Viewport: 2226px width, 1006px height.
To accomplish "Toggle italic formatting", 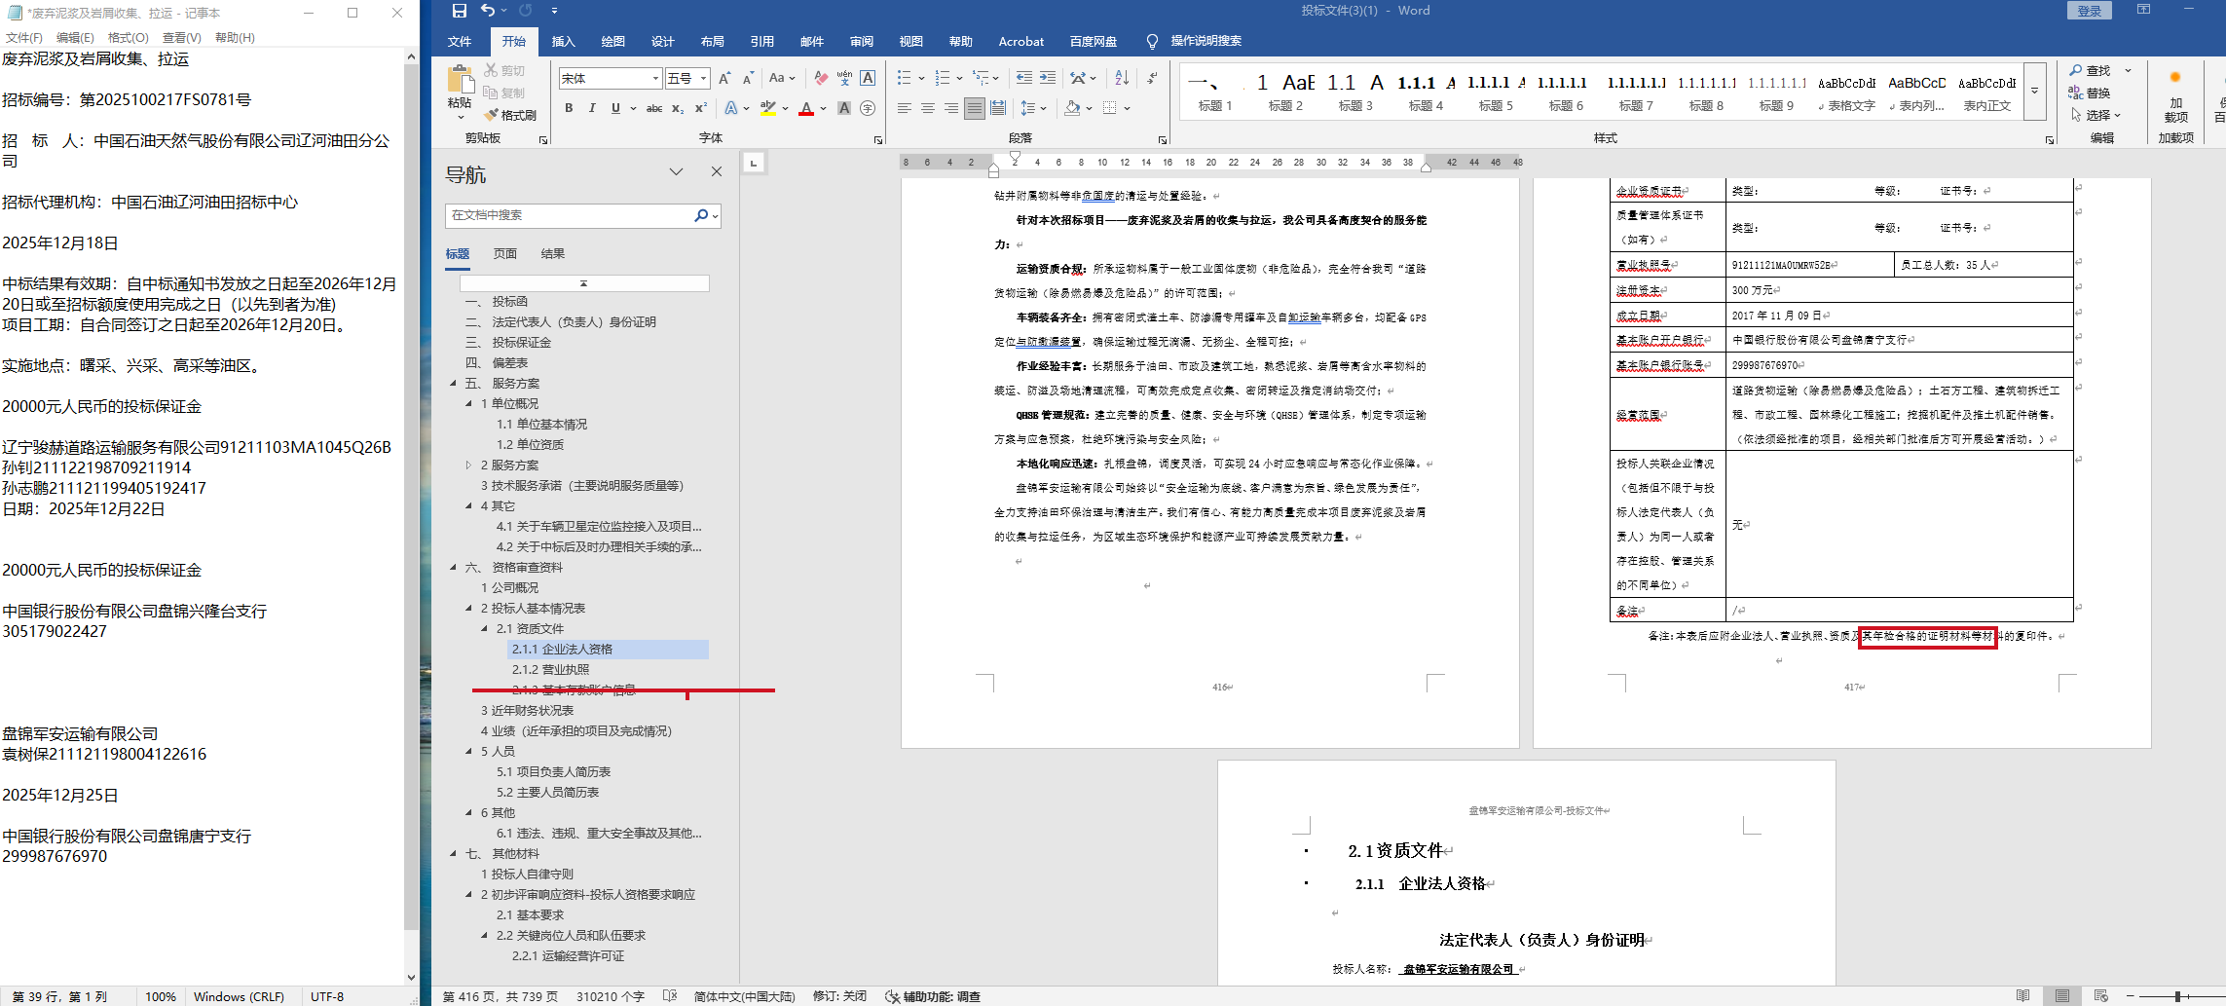I will 592,108.
